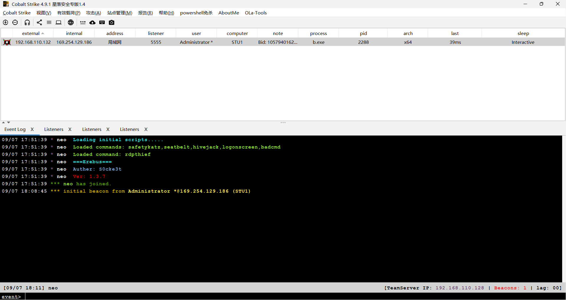Open the AboutMe menu

(229, 13)
